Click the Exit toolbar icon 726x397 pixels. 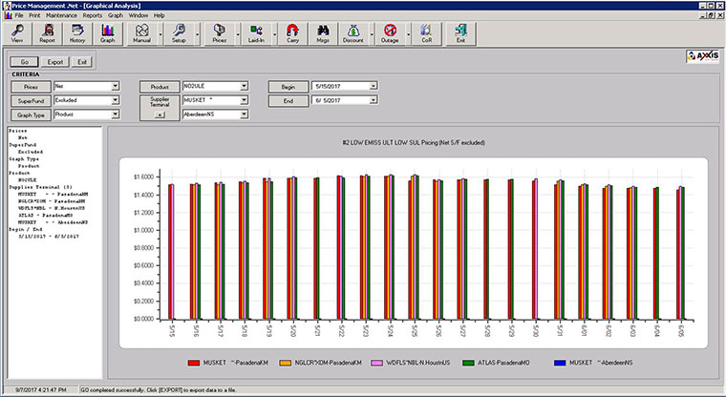click(460, 33)
